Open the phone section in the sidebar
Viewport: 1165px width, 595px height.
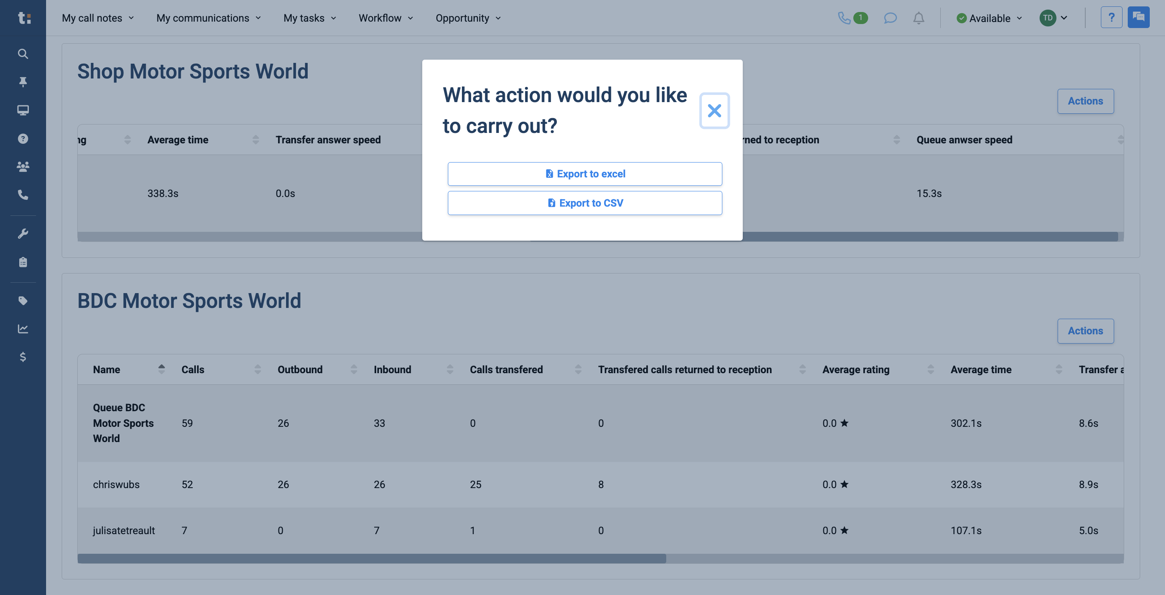pyautogui.click(x=22, y=195)
